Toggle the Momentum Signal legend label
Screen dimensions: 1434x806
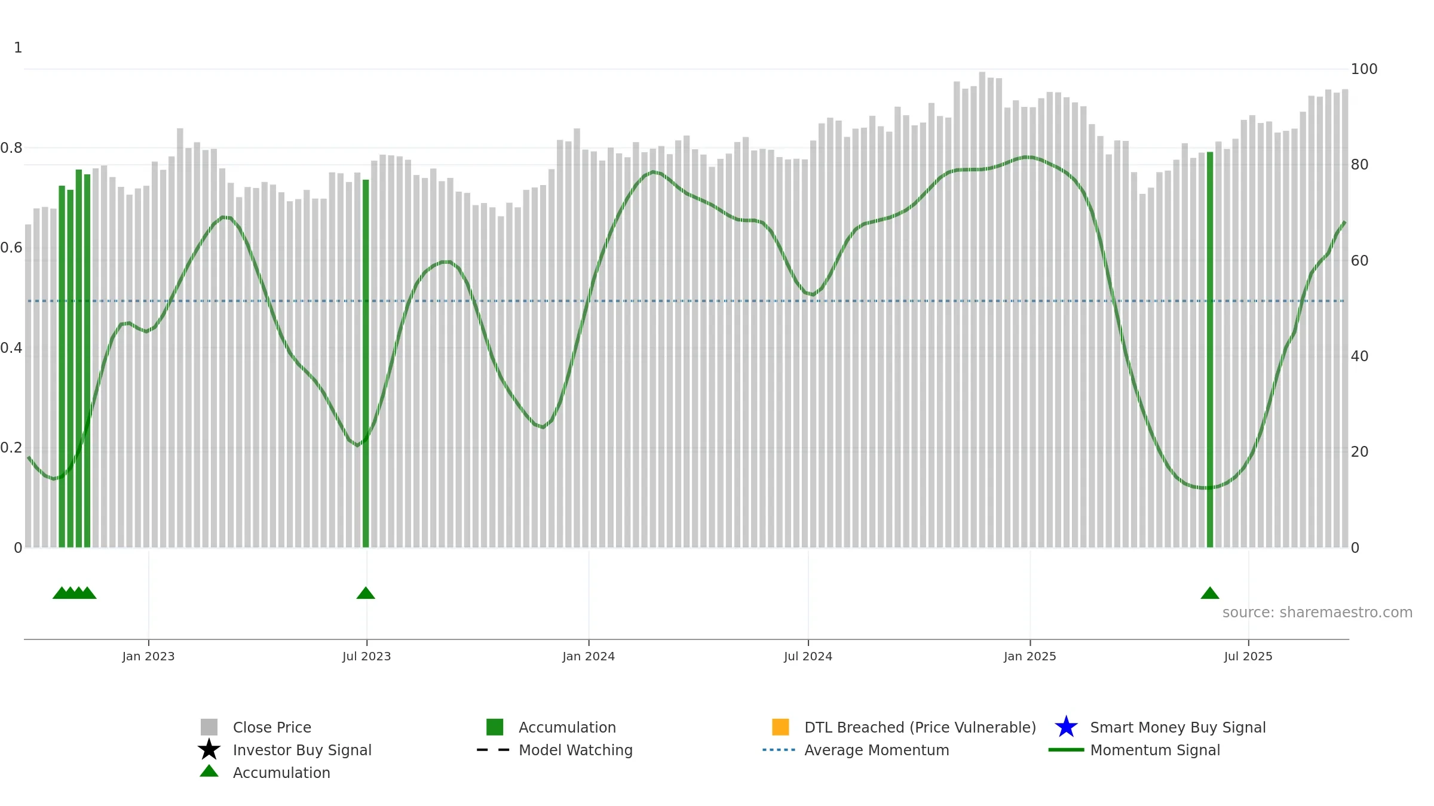(x=1155, y=750)
